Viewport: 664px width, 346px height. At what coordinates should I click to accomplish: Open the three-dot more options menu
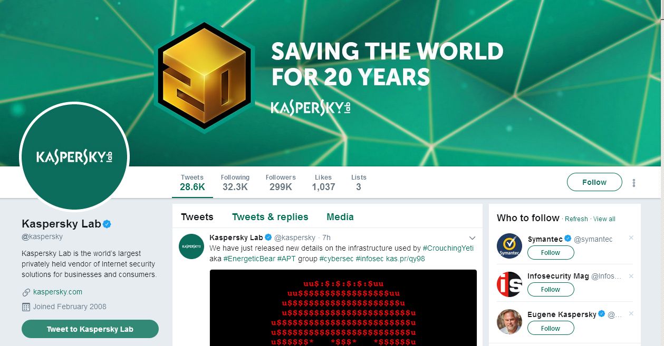click(x=633, y=183)
